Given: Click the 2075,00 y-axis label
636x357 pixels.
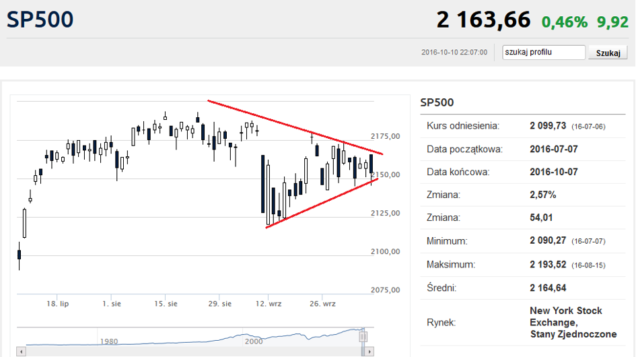Looking at the screenshot, I should [386, 290].
